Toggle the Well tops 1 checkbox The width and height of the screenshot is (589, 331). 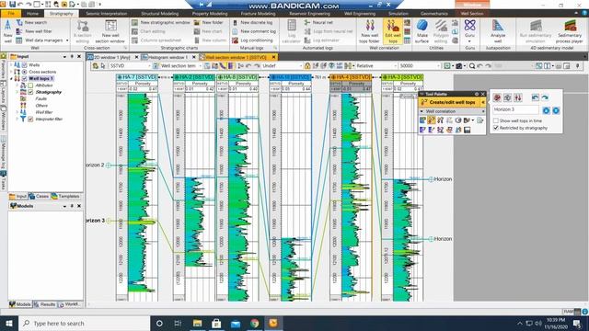25,78
